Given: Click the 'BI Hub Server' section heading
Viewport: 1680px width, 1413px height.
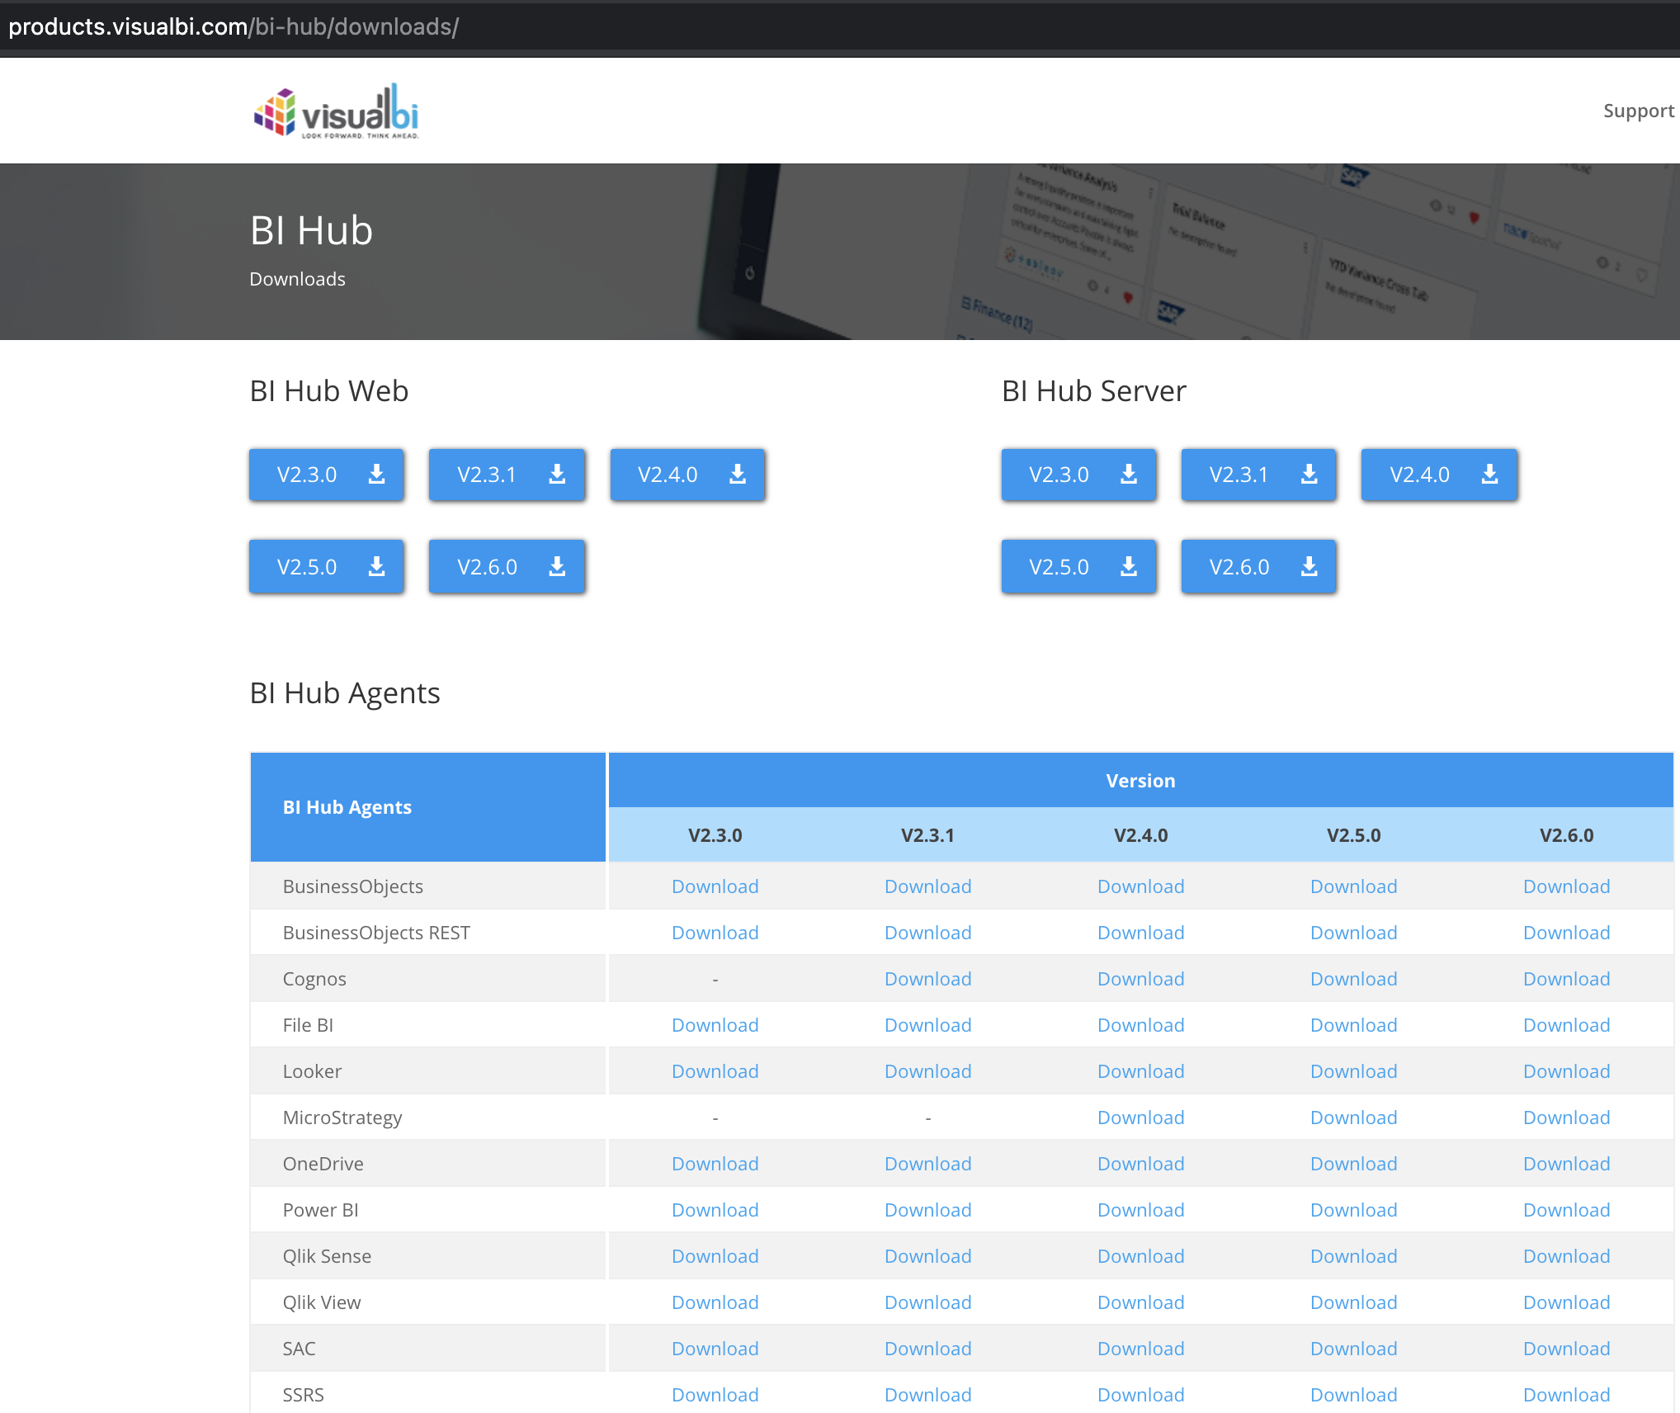Looking at the screenshot, I should 1093,390.
